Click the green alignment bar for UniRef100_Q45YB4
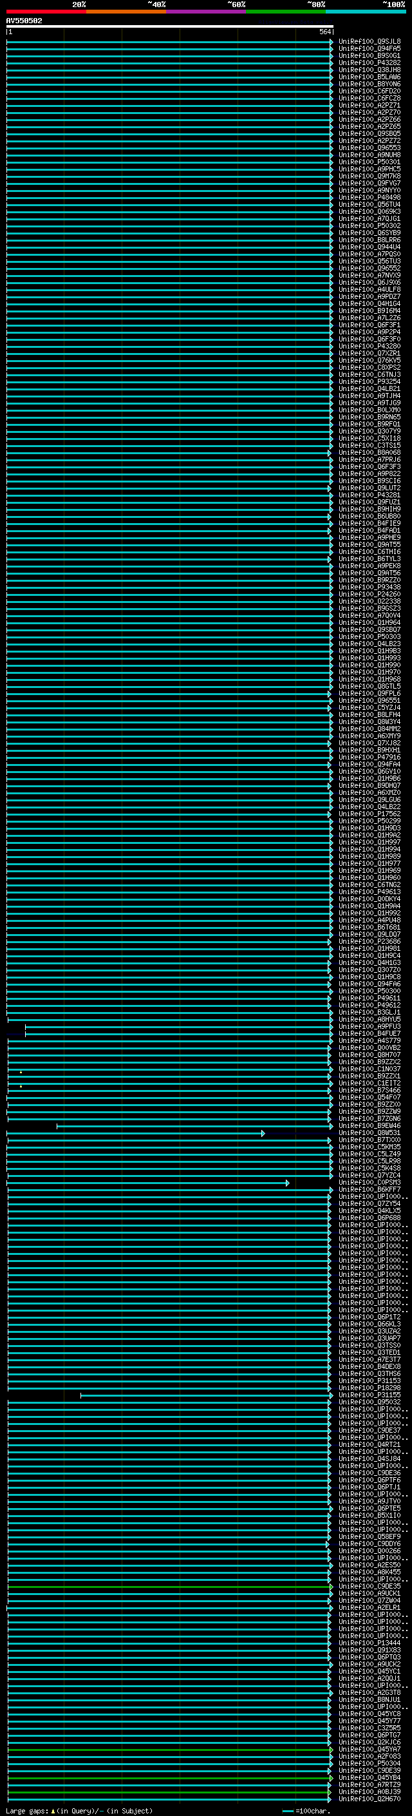The width and height of the screenshot is (412, 1816). tap(170, 1777)
